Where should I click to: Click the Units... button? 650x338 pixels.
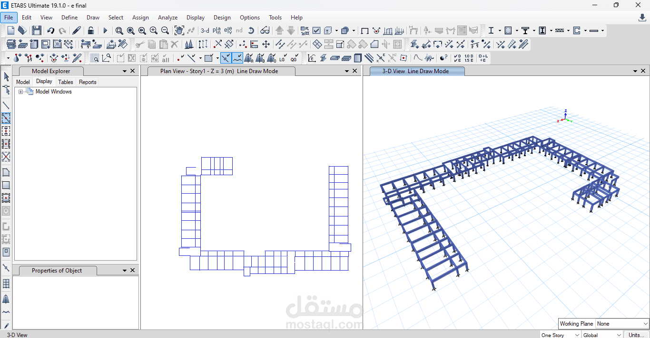[636, 335]
